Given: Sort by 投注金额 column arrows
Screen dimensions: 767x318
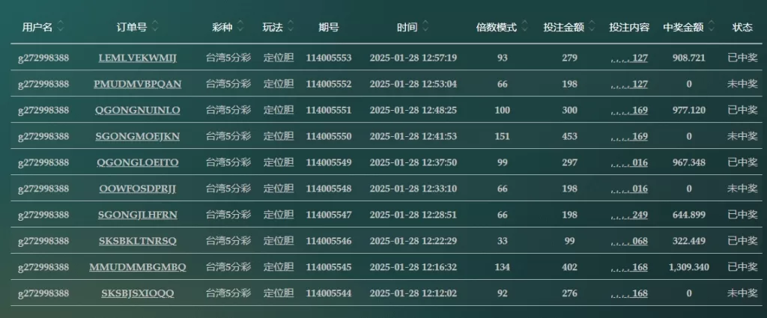Looking at the screenshot, I should pyautogui.click(x=592, y=26).
